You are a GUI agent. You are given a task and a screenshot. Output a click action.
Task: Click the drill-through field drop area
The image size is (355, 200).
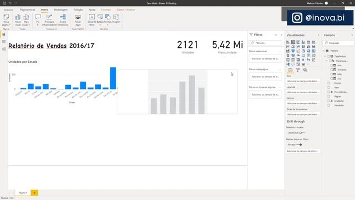click(303, 151)
